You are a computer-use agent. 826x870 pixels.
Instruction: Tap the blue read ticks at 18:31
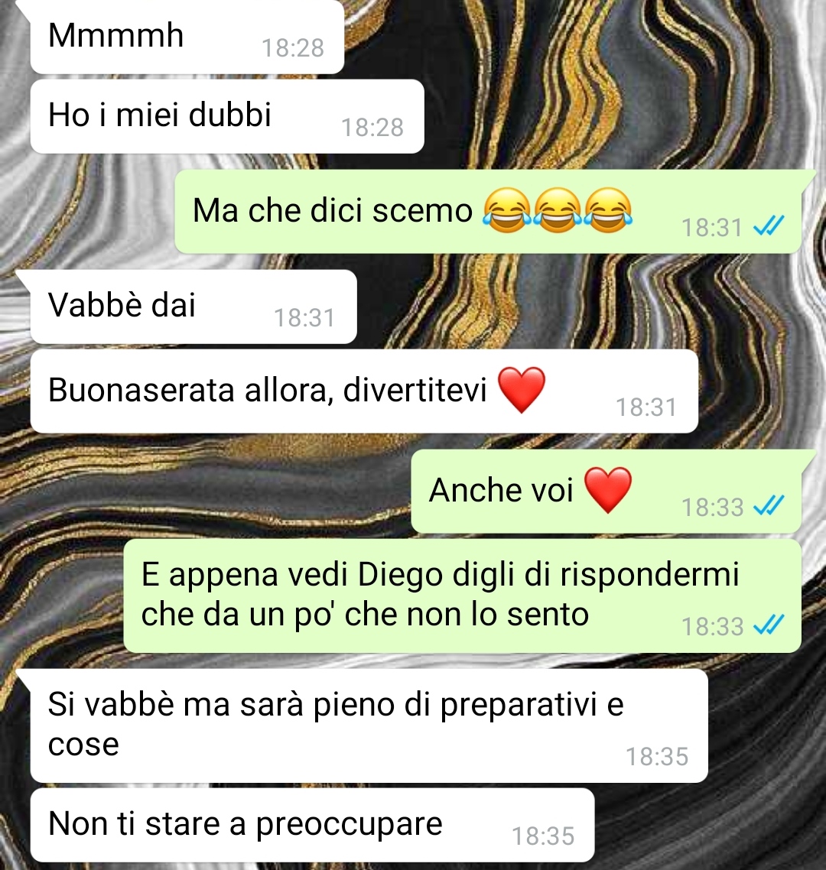point(769,226)
